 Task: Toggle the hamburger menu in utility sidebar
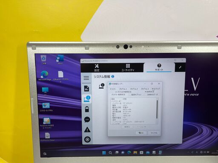[86, 78]
